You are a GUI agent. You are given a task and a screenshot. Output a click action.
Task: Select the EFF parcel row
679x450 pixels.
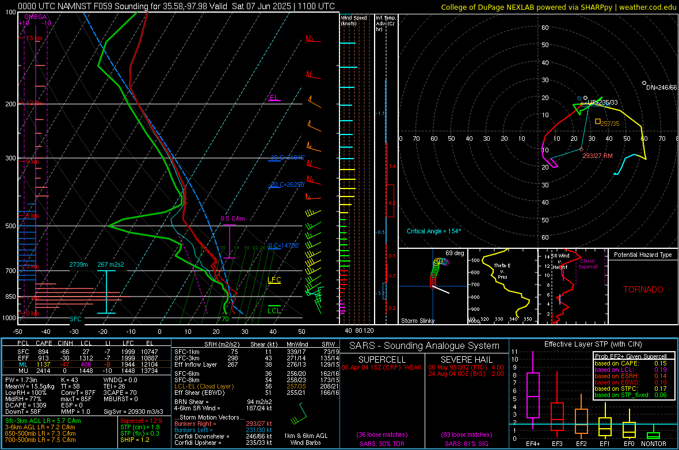[x=87, y=358]
